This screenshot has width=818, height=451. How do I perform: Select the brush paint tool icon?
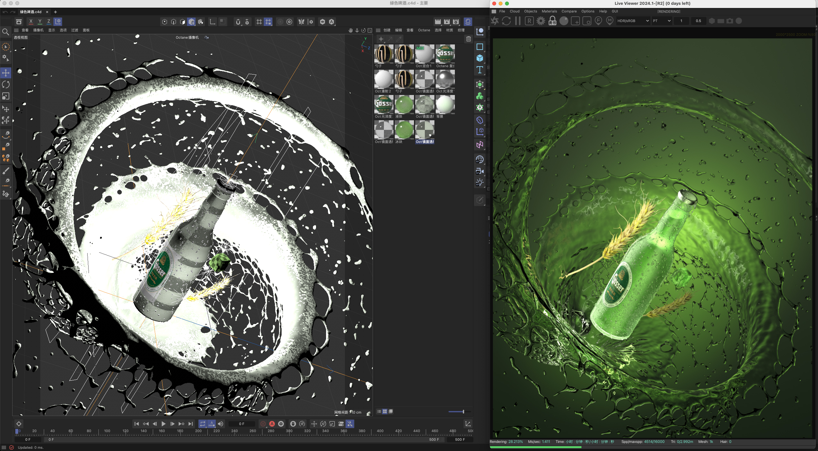pyautogui.click(x=6, y=171)
